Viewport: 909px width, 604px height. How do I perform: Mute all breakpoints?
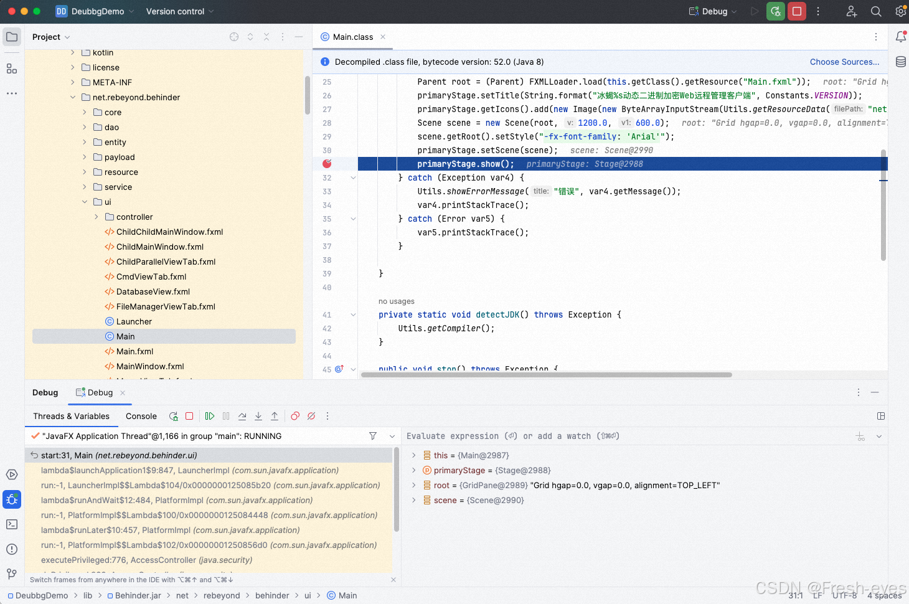[311, 416]
